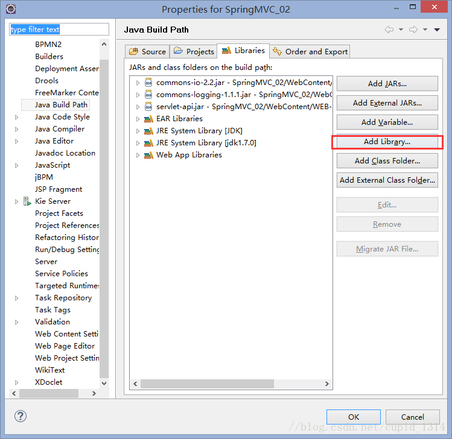Select Drools in sidebar
Screen dimensions: 452x439
pyautogui.click(x=46, y=81)
